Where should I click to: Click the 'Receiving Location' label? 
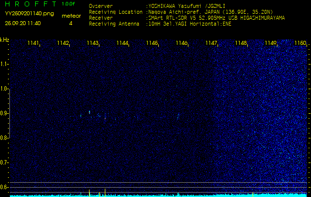[x=116, y=12]
